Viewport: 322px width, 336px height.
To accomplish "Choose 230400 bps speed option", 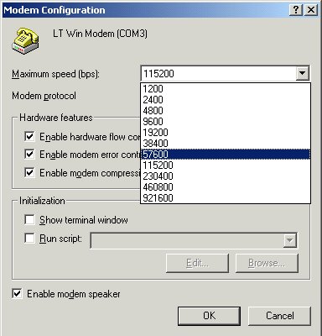I will point(226,176).
